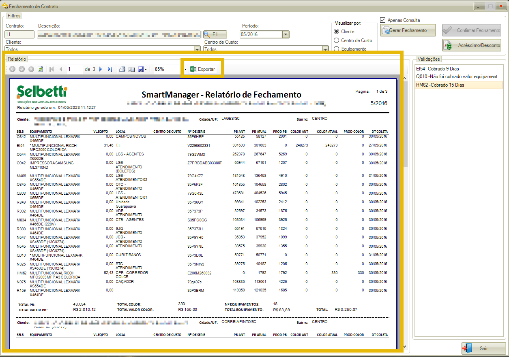The width and height of the screenshot is (509, 357).
Task: Click the collection date '27/05/2016'
Action: tap(377, 145)
